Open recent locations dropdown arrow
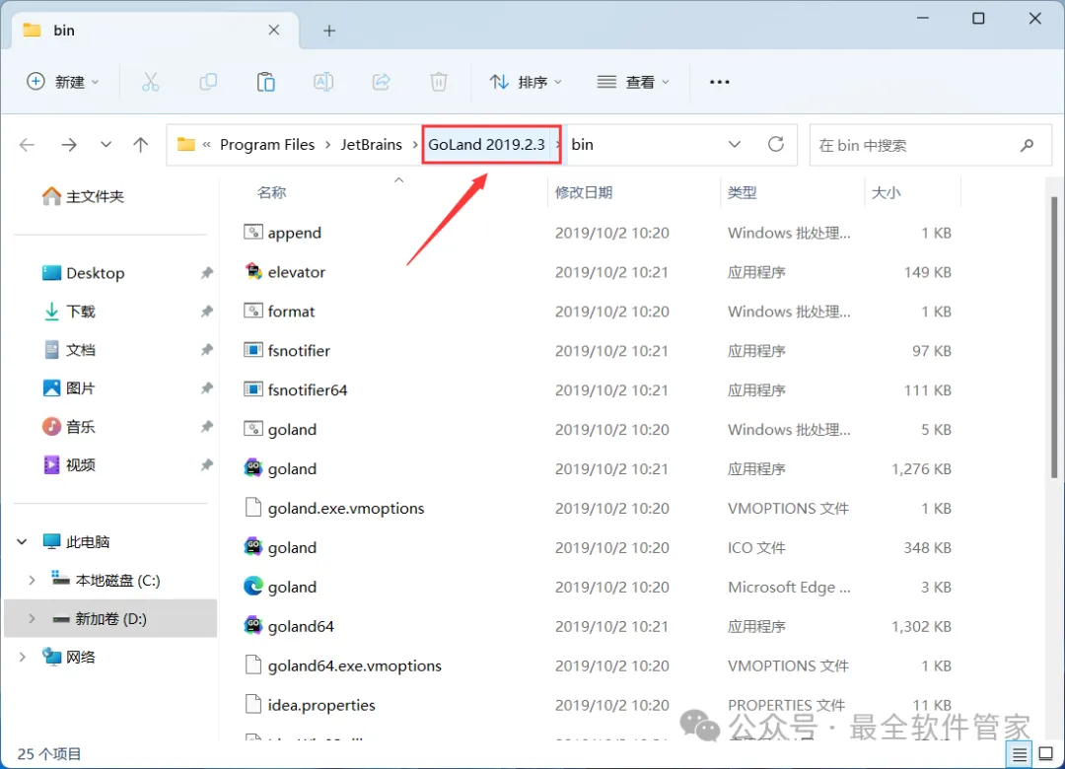Screen dimensions: 1065x769 (x=106, y=145)
